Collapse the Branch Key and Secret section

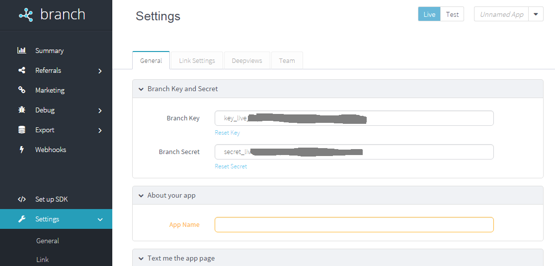[141, 89]
